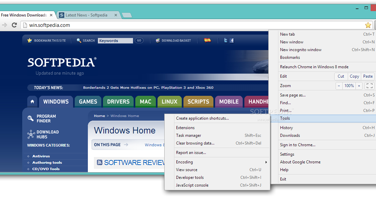Expand the Encoding submenu arrow
376x197 pixels.
coord(266,162)
